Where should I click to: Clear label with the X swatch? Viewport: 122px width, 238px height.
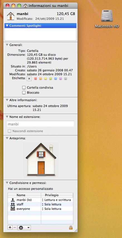(29, 78)
